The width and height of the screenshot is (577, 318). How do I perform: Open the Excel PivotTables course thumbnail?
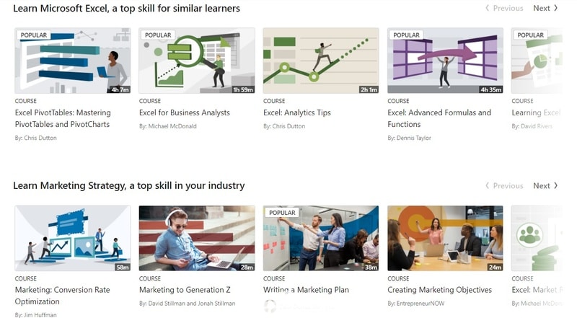[x=73, y=61]
